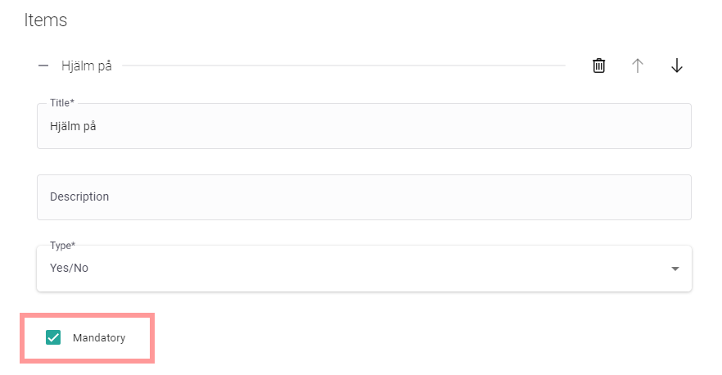Select the Yes/No value in Type

pos(69,268)
